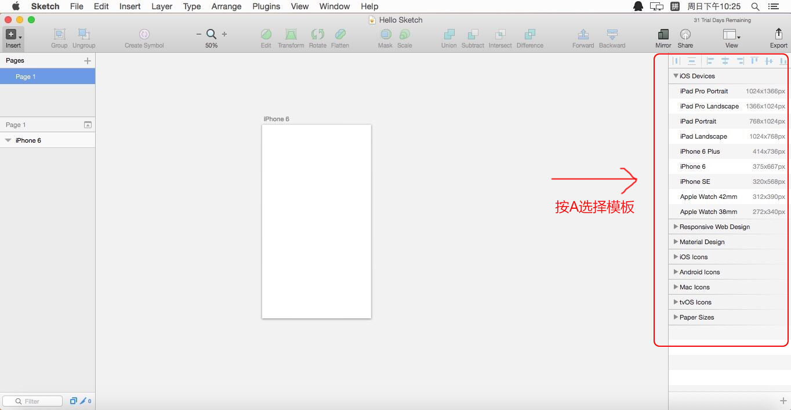Expand the tvOS Icons section
791x410 pixels.
tap(676, 302)
